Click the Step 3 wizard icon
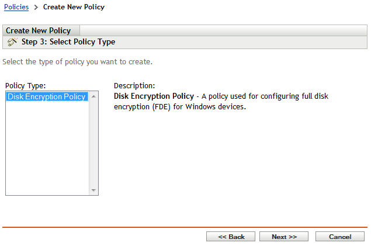 tap(12, 42)
